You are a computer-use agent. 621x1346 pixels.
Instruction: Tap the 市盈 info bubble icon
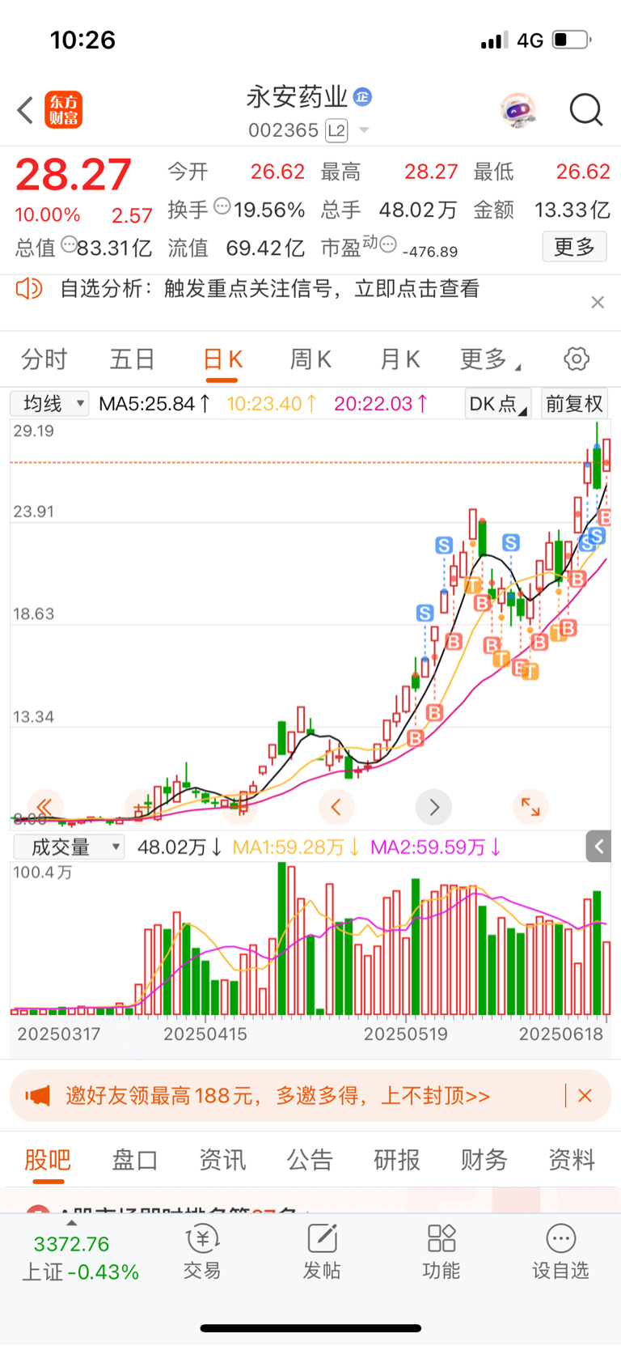point(388,244)
